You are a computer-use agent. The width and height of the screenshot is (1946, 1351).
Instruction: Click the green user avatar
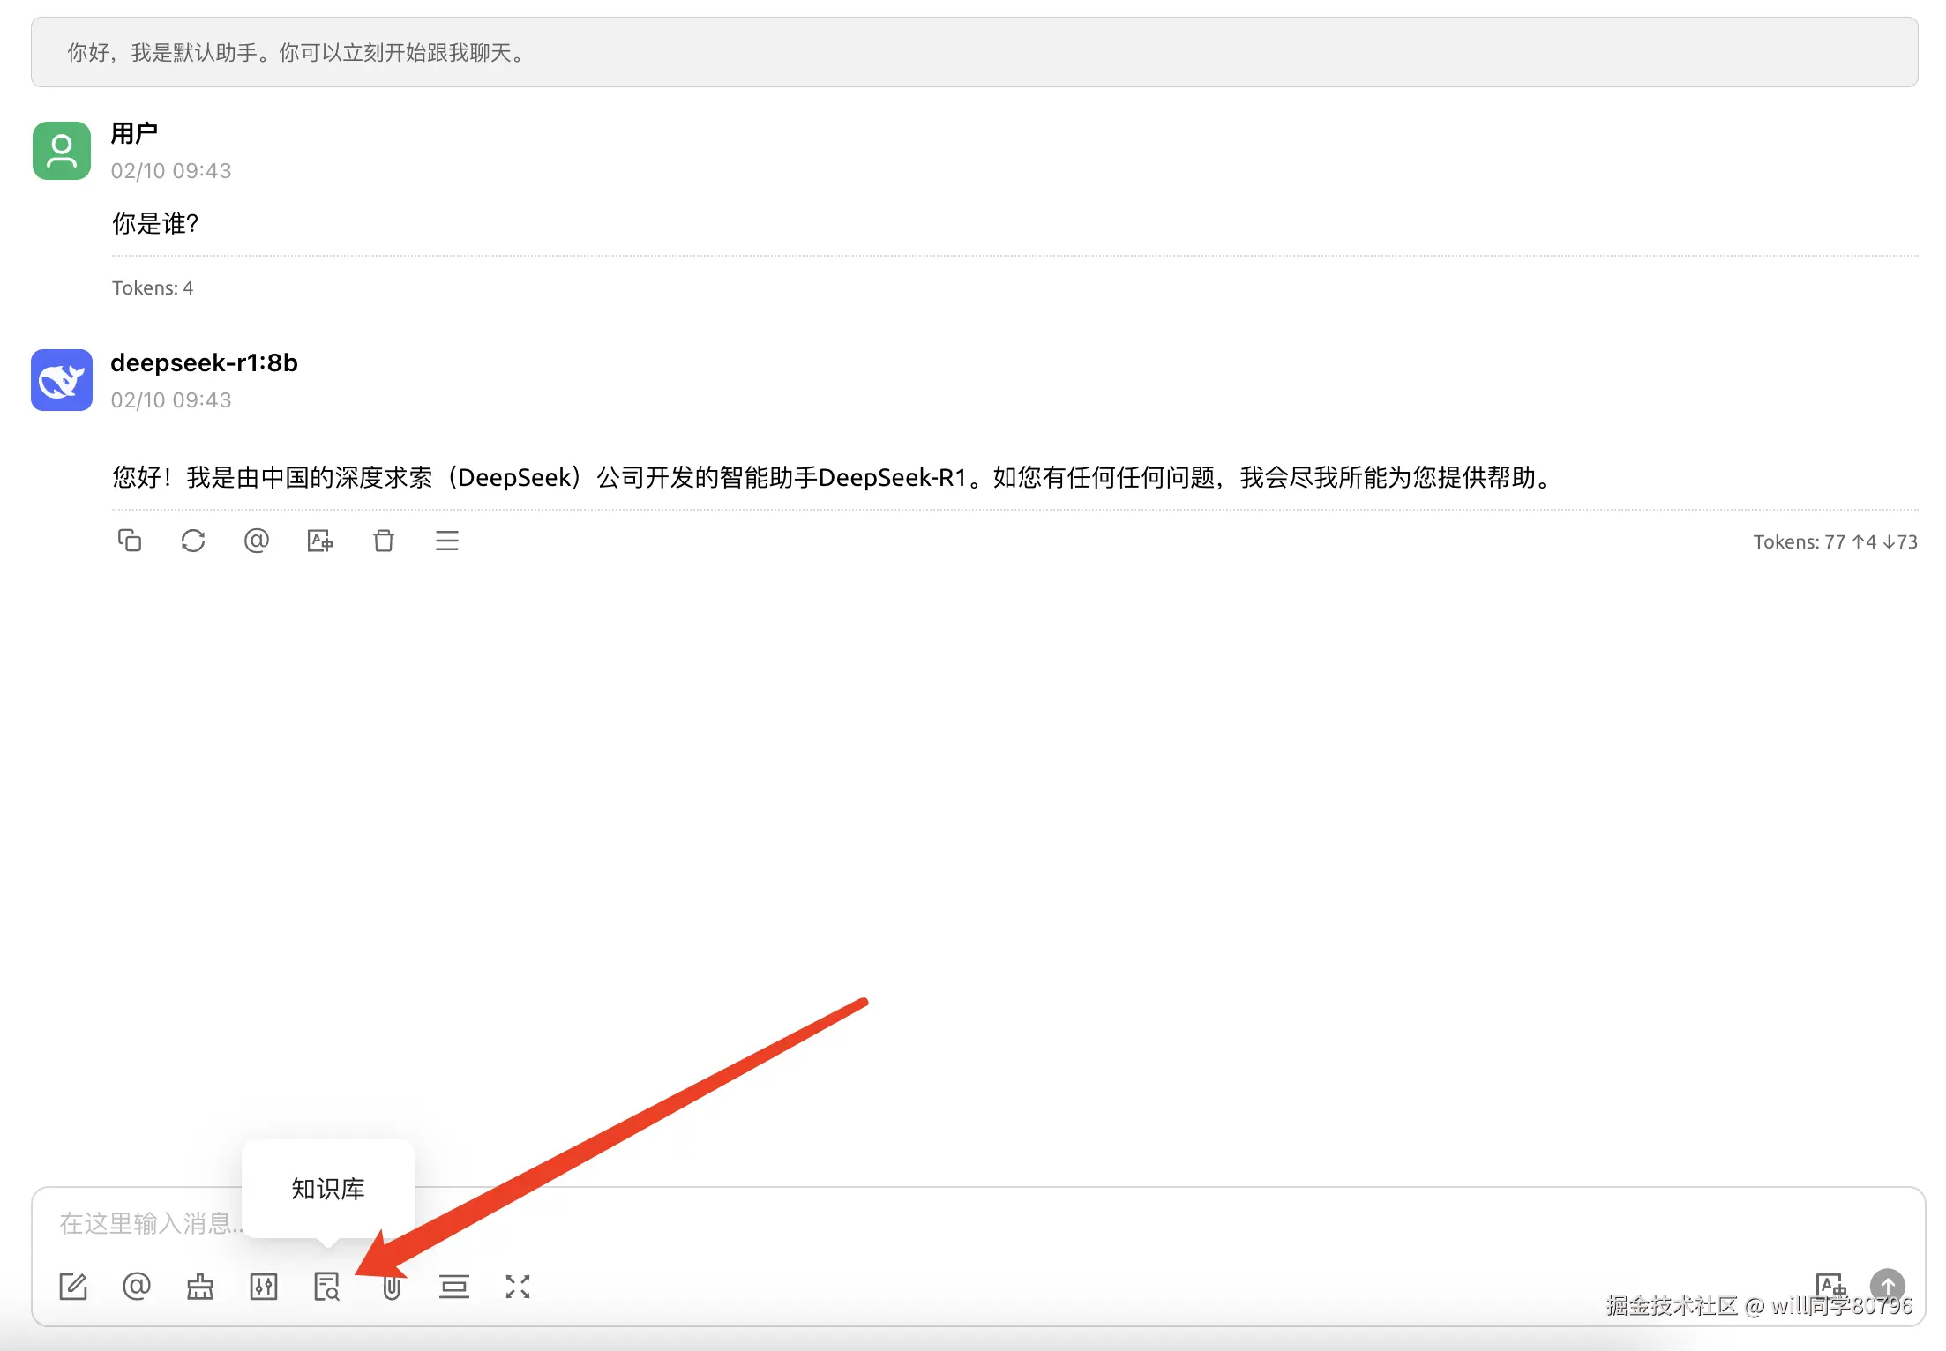[62, 151]
